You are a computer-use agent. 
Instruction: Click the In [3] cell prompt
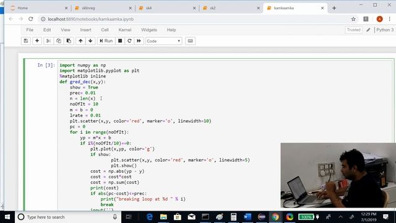pos(46,65)
